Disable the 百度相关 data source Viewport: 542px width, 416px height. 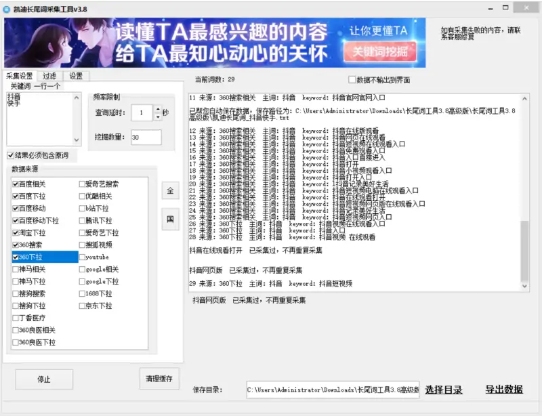16,184
